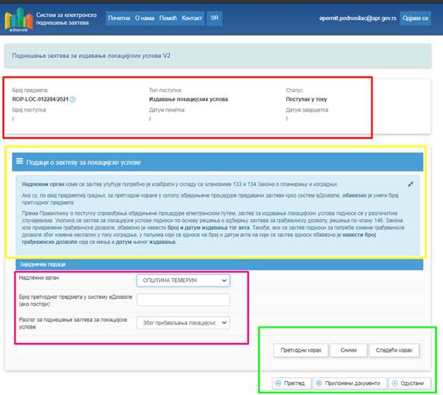
Task: Expand the Разлог за подношење захтева dropdown
Action: pos(183,323)
